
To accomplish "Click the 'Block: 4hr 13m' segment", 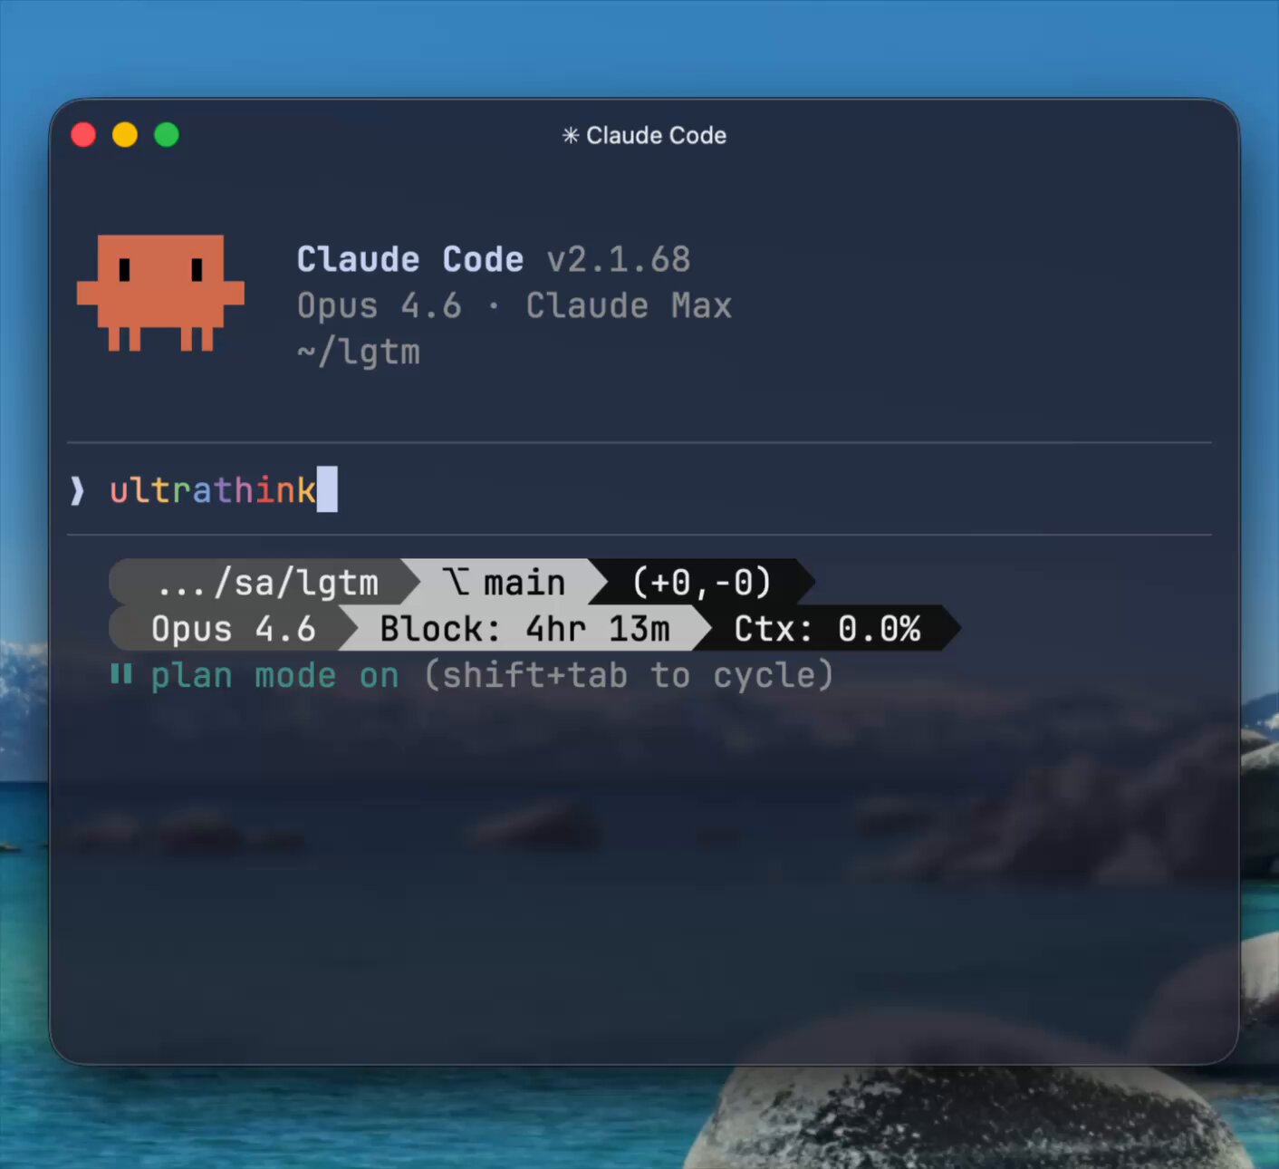I will [524, 629].
